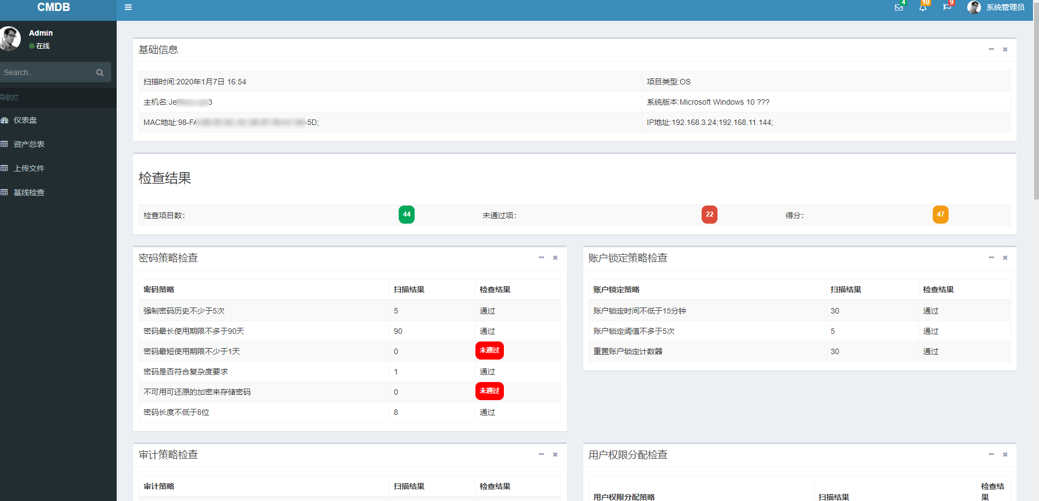The image size is (1039, 501).
Task: Open the 系统管理员 user menu
Action: pyautogui.click(x=996, y=7)
